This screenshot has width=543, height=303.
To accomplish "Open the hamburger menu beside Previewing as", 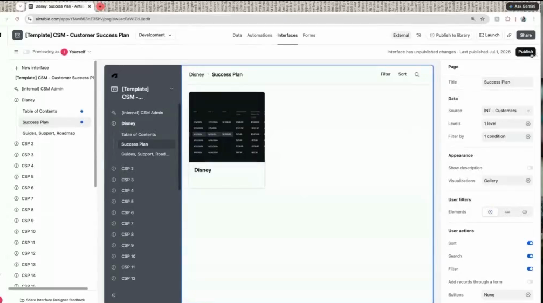I will (16, 52).
